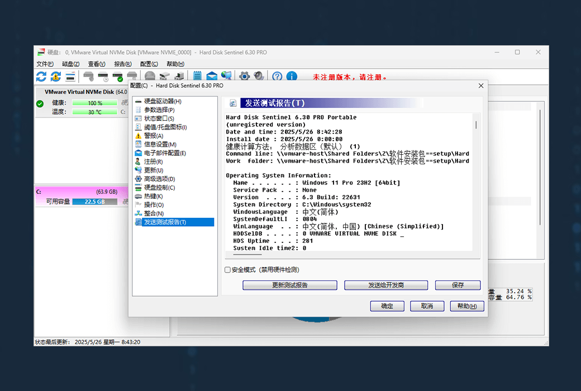Click the 更新测试报告 button

pyautogui.click(x=290, y=285)
